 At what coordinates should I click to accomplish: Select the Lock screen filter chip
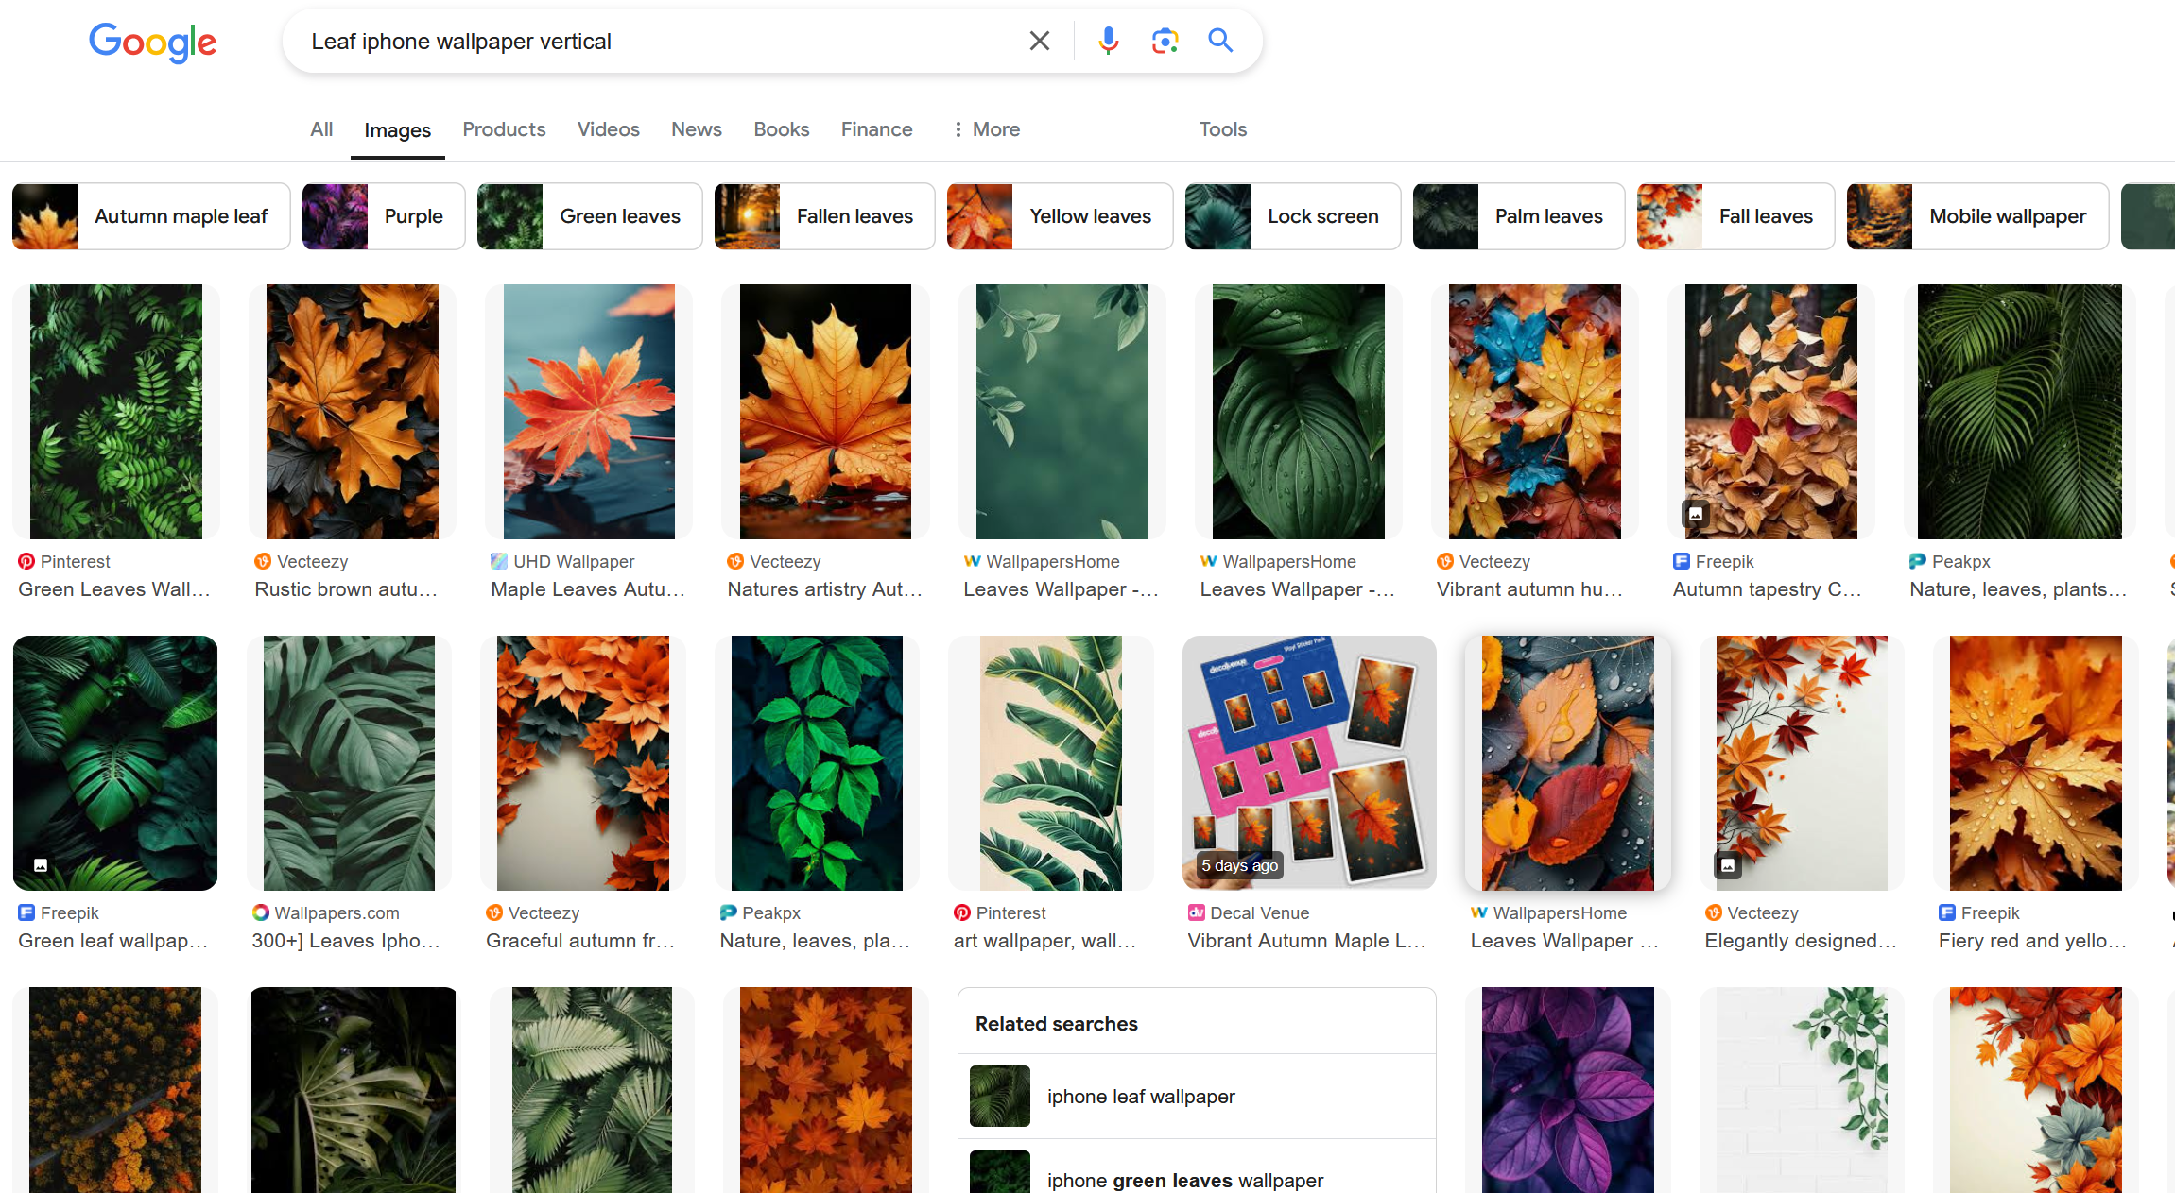(x=1292, y=216)
